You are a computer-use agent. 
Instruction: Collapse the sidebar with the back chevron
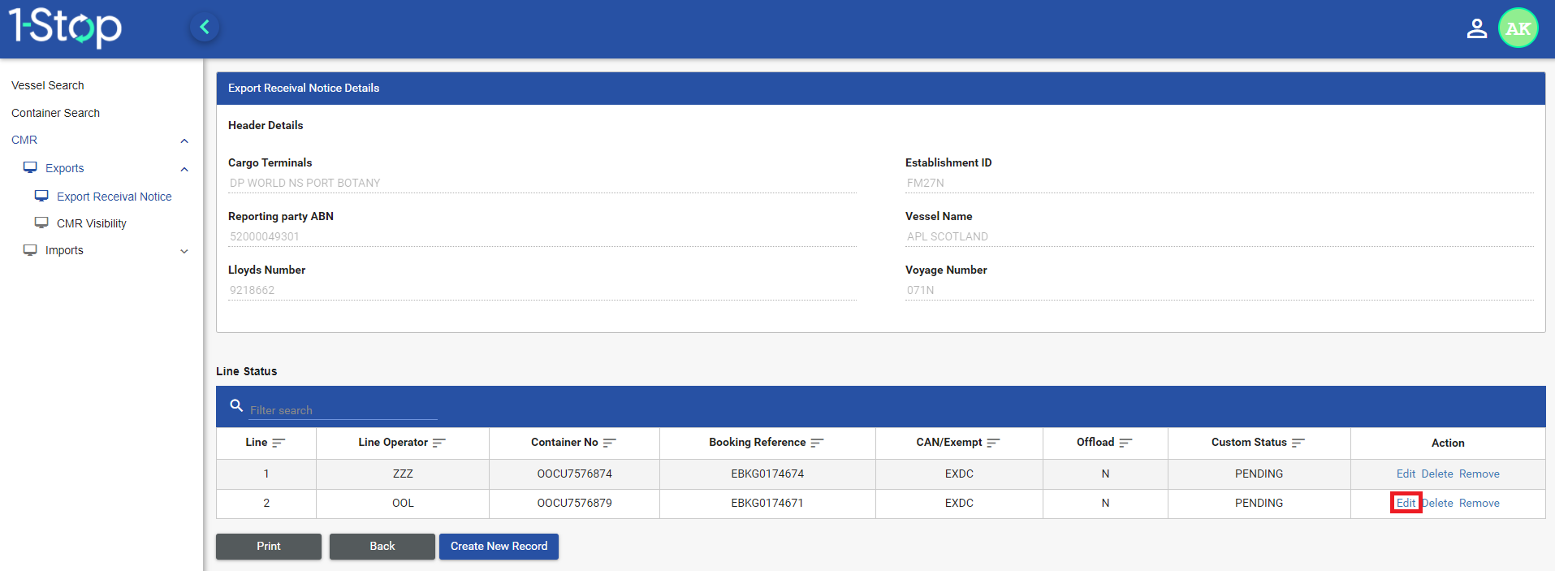205,28
